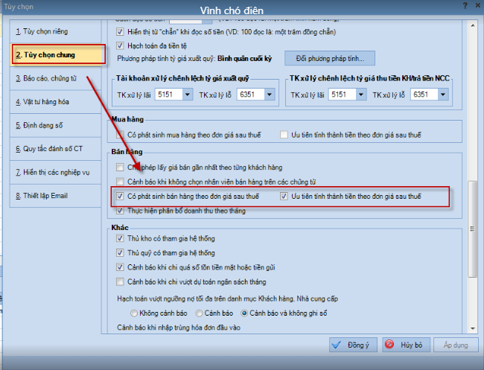Click the 6351 field for thu tiền KH/trả tiền NCC
Viewport: 484px width, 370px height.
pyautogui.click(x=424, y=95)
